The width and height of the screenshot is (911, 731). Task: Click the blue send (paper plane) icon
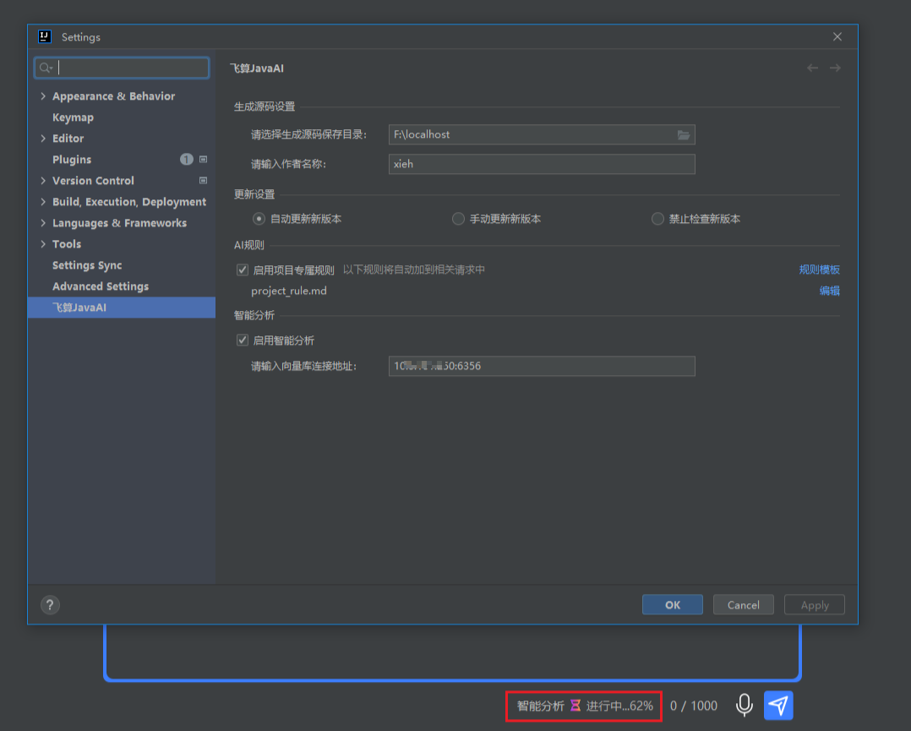pos(777,705)
